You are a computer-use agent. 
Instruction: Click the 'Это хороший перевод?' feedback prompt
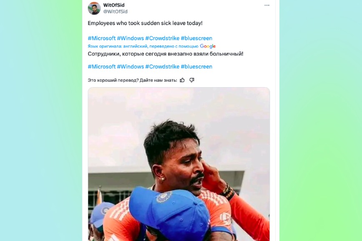pos(113,80)
